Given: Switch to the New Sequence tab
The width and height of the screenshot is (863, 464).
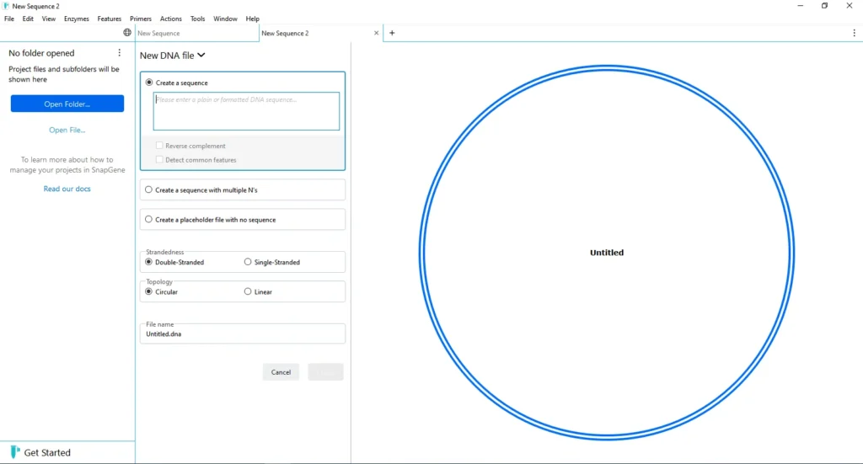Looking at the screenshot, I should pos(196,33).
